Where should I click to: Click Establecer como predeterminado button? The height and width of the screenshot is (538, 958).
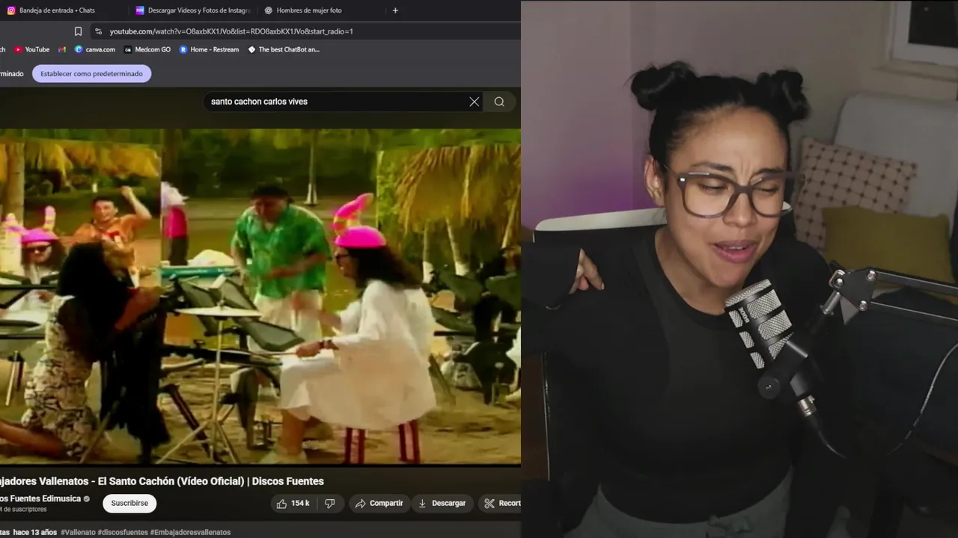click(91, 73)
